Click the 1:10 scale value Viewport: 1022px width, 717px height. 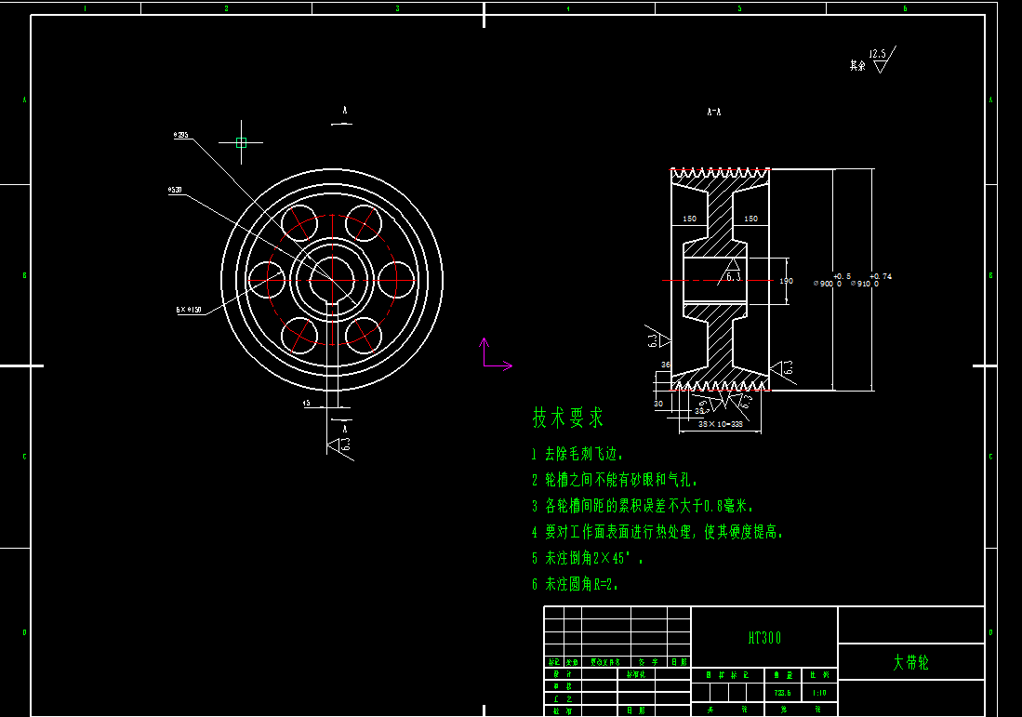click(819, 693)
